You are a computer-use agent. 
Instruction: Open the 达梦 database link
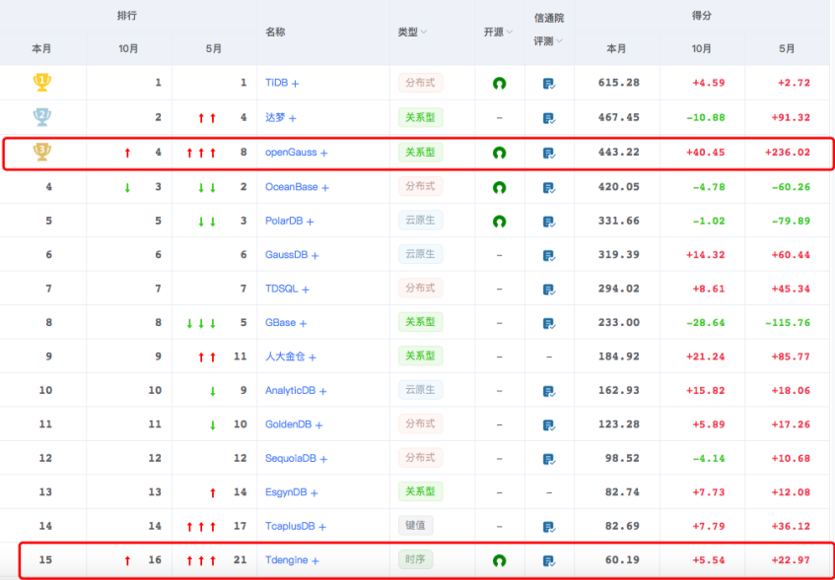(x=275, y=117)
